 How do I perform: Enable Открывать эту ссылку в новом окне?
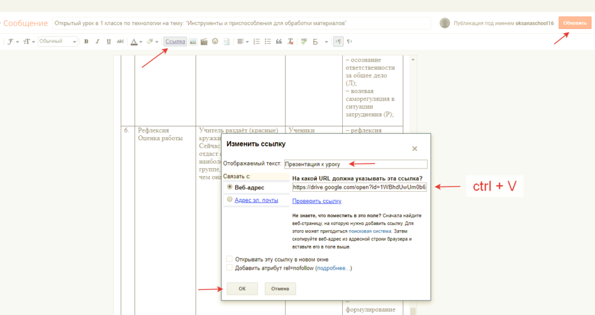pos(229,259)
